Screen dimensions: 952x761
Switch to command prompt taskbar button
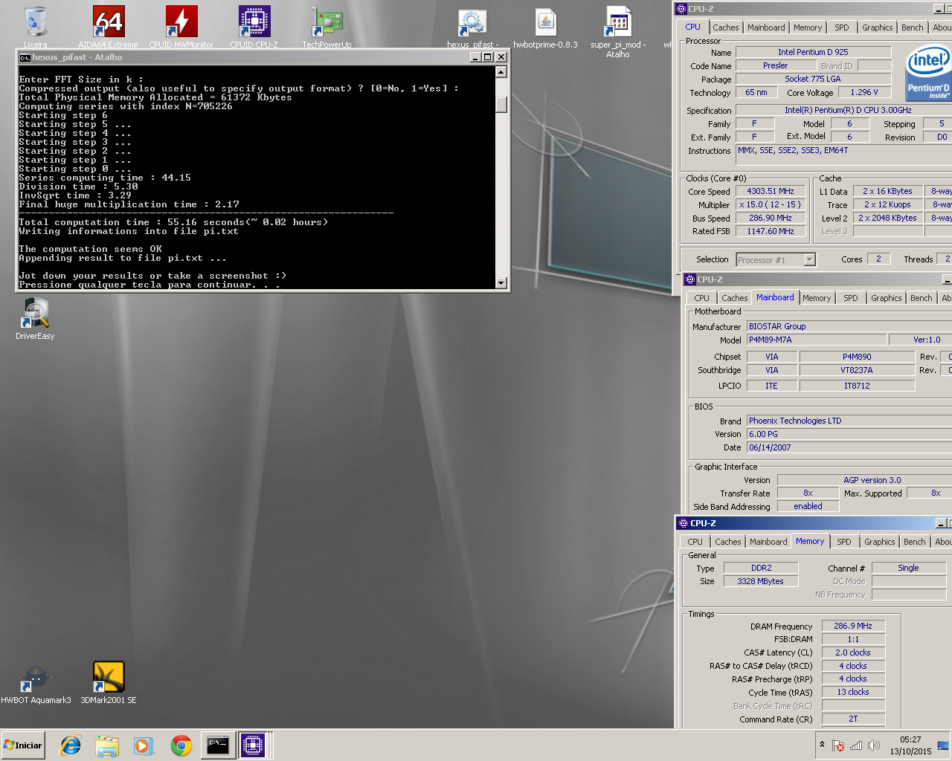217,745
